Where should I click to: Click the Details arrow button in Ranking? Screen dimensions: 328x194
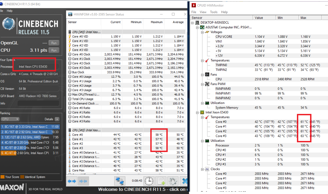pos(57,119)
